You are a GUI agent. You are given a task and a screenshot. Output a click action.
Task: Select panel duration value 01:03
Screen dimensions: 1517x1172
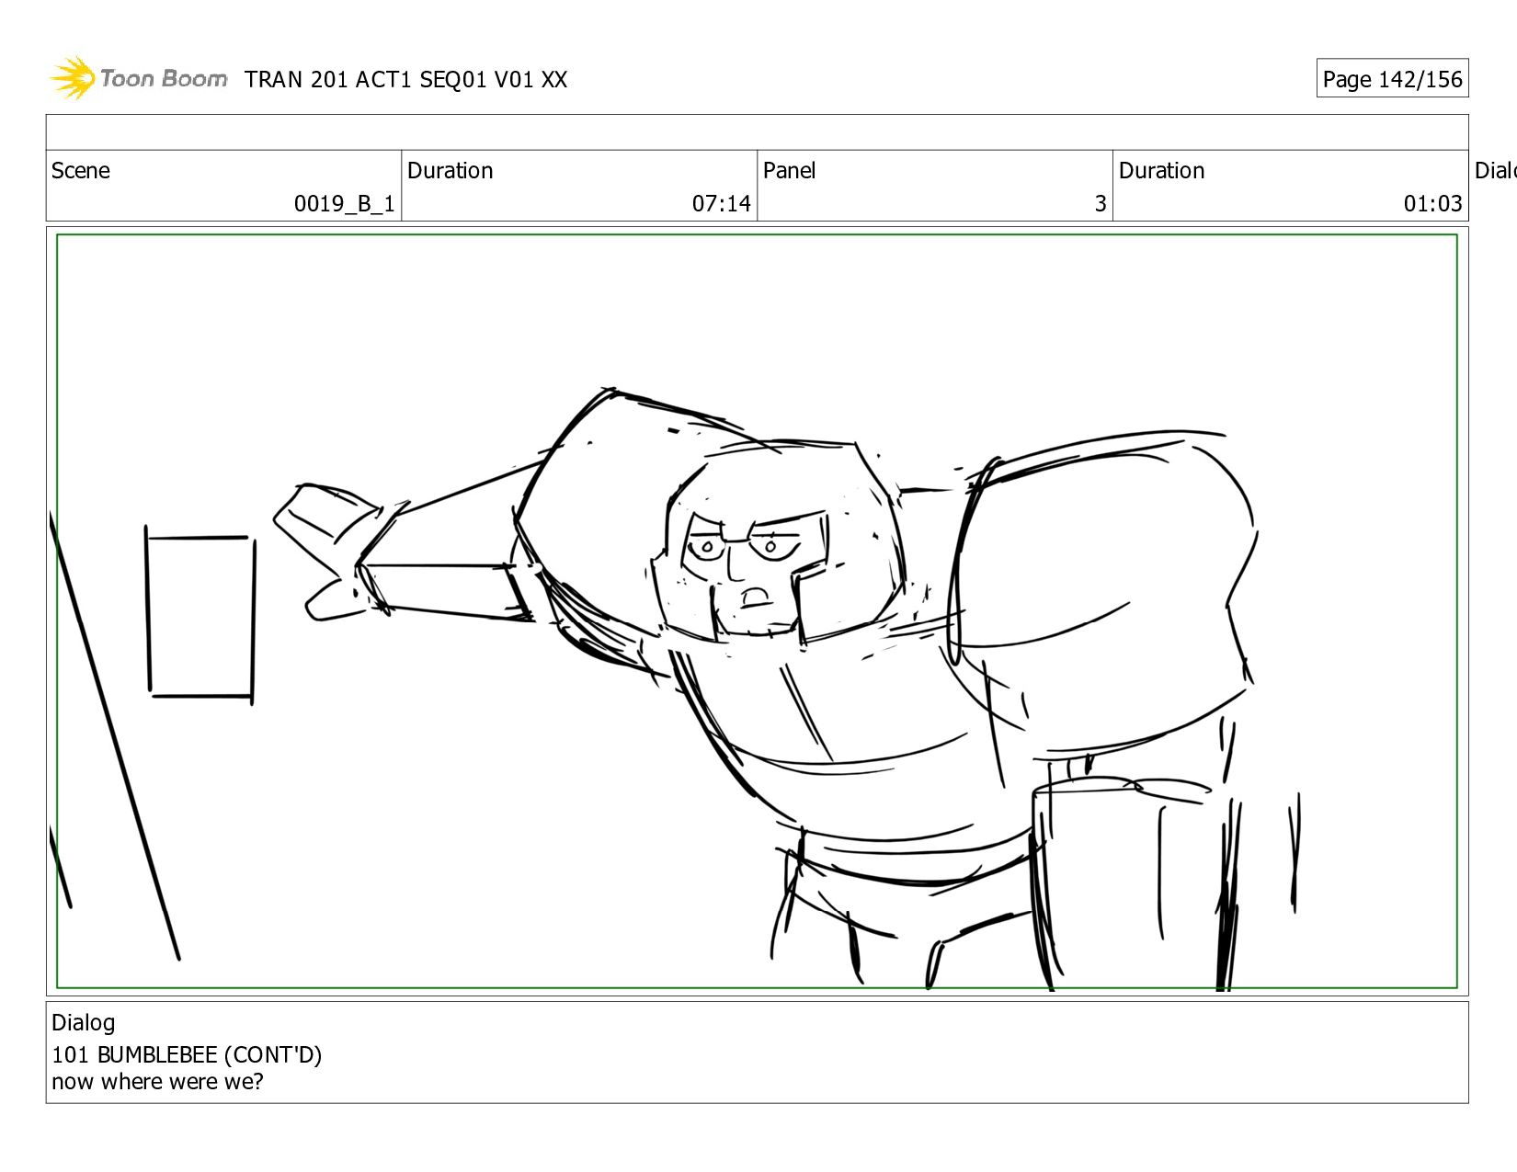pyautogui.click(x=1432, y=204)
